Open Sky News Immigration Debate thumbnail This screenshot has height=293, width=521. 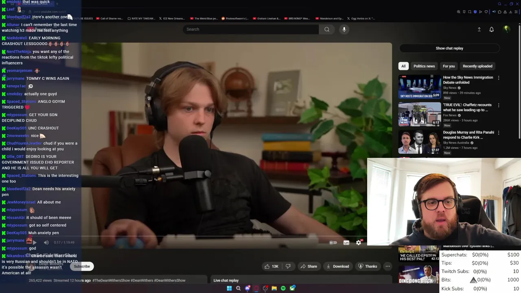[420, 86]
